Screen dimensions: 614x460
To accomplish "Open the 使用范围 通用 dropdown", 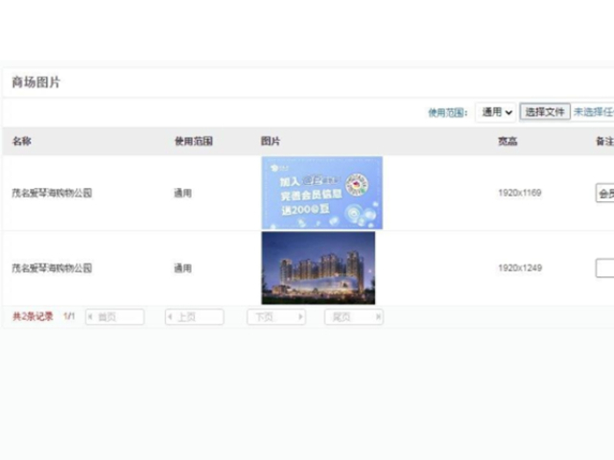I will [496, 112].
